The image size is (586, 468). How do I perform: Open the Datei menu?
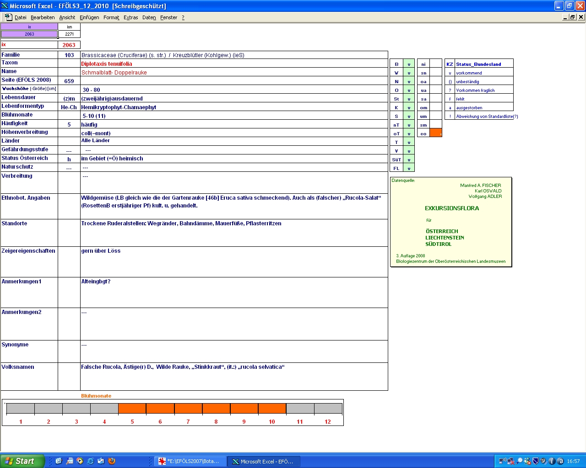tap(20, 17)
